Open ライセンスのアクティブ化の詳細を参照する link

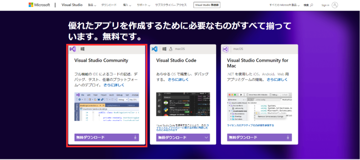(x=250, y=125)
